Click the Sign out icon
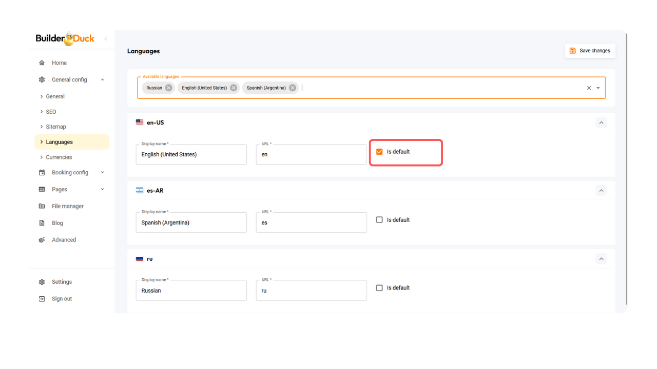This screenshot has height=369, width=657. tap(42, 299)
